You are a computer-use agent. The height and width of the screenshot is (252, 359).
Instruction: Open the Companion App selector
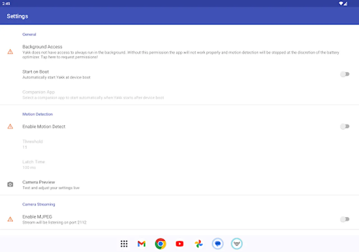(93, 94)
